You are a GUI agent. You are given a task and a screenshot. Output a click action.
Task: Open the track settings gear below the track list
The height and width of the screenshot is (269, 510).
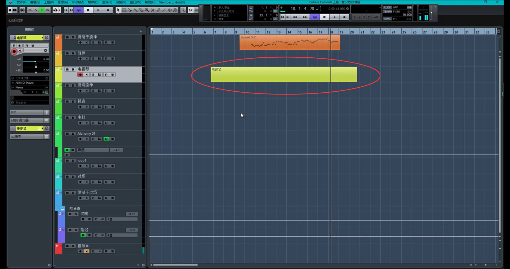143,265
